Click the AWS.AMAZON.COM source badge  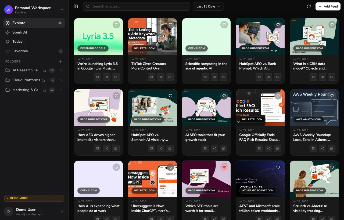pos(309,119)
